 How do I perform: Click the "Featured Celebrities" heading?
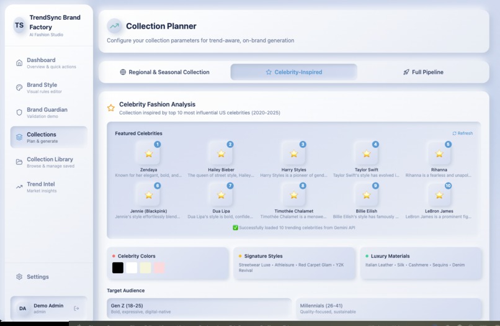138,133
